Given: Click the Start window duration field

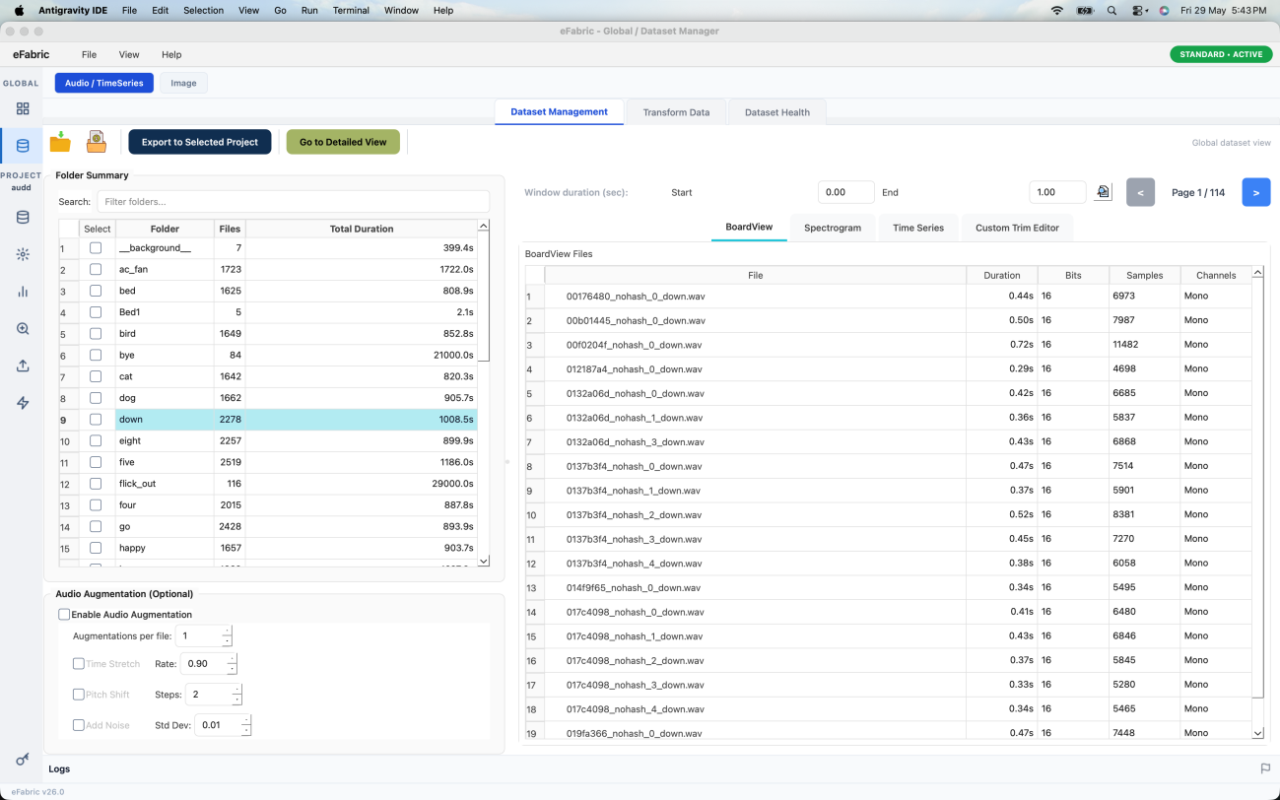Looking at the screenshot, I should coord(846,192).
